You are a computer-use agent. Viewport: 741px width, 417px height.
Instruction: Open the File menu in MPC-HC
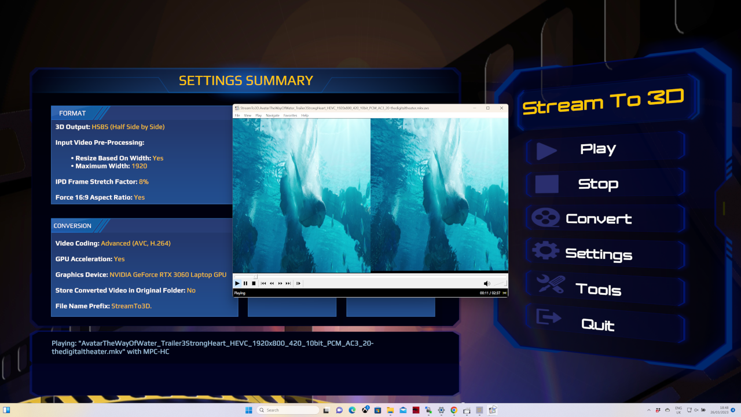coord(237,115)
